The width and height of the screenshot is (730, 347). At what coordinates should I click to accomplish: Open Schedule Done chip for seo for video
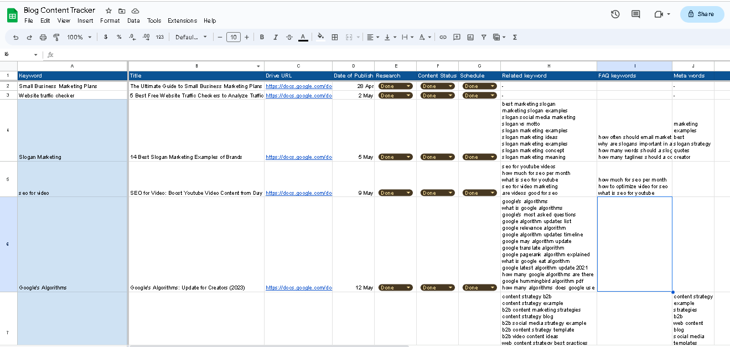pyautogui.click(x=479, y=193)
